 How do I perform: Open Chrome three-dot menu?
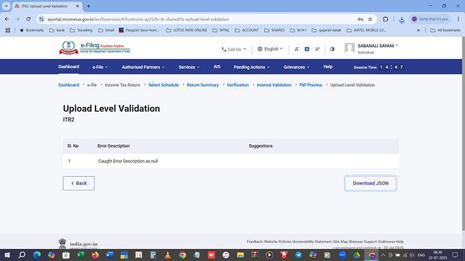pyautogui.click(x=458, y=19)
